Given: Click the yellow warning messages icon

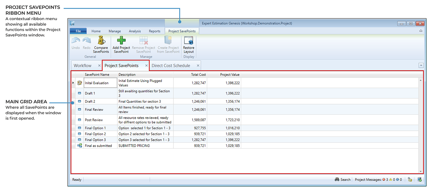Looking at the screenshot, I should (x=391, y=179).
